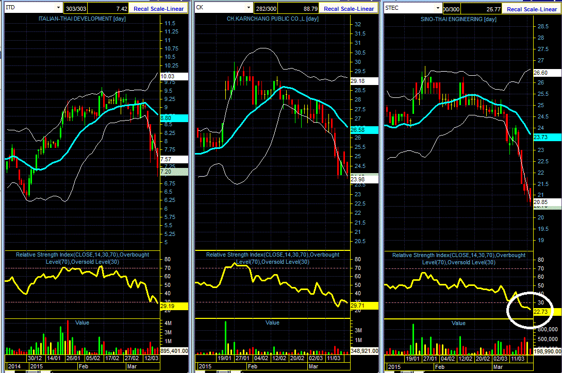
Task: Click the Mar month label in STEC timeline
Action: (498, 367)
